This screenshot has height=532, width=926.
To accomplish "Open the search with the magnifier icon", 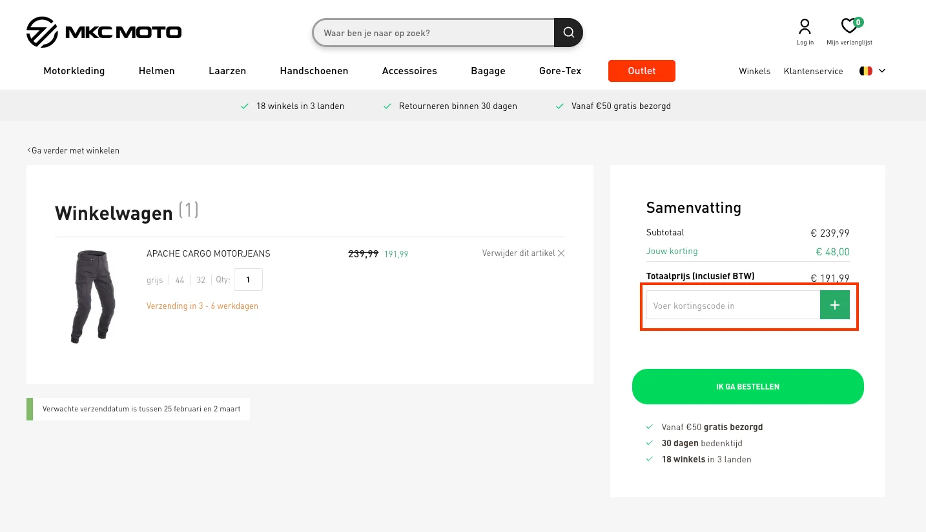I will [x=568, y=32].
